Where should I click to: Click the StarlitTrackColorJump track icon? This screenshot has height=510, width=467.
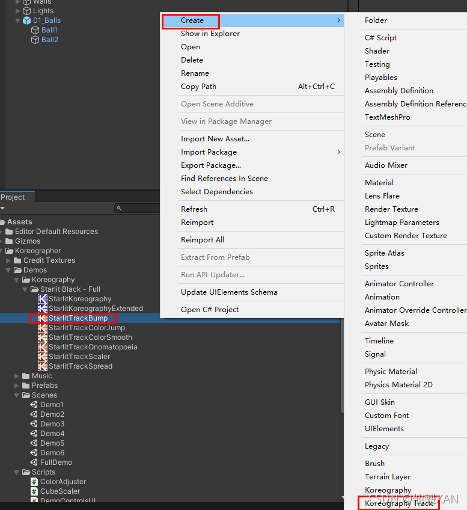coord(43,328)
